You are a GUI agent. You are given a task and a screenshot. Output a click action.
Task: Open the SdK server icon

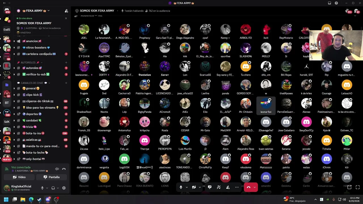[x=7, y=122]
